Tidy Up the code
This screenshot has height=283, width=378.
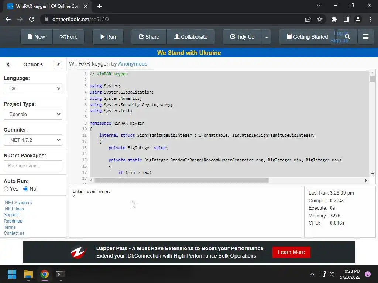click(x=242, y=37)
